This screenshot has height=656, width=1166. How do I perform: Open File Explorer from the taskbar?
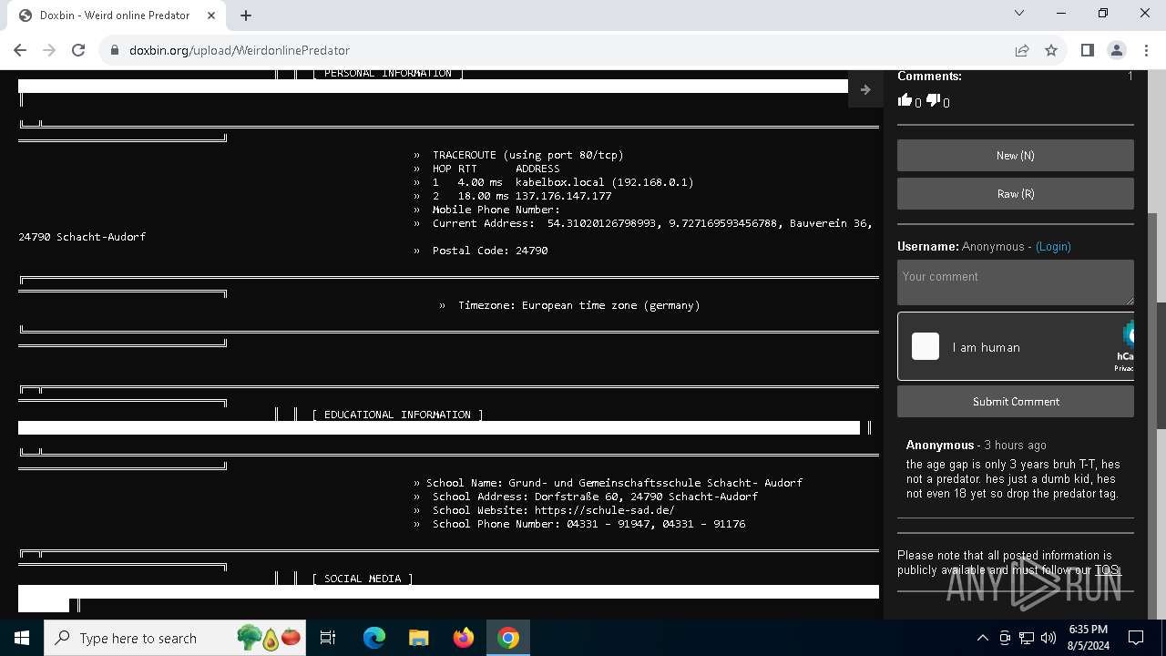click(418, 638)
